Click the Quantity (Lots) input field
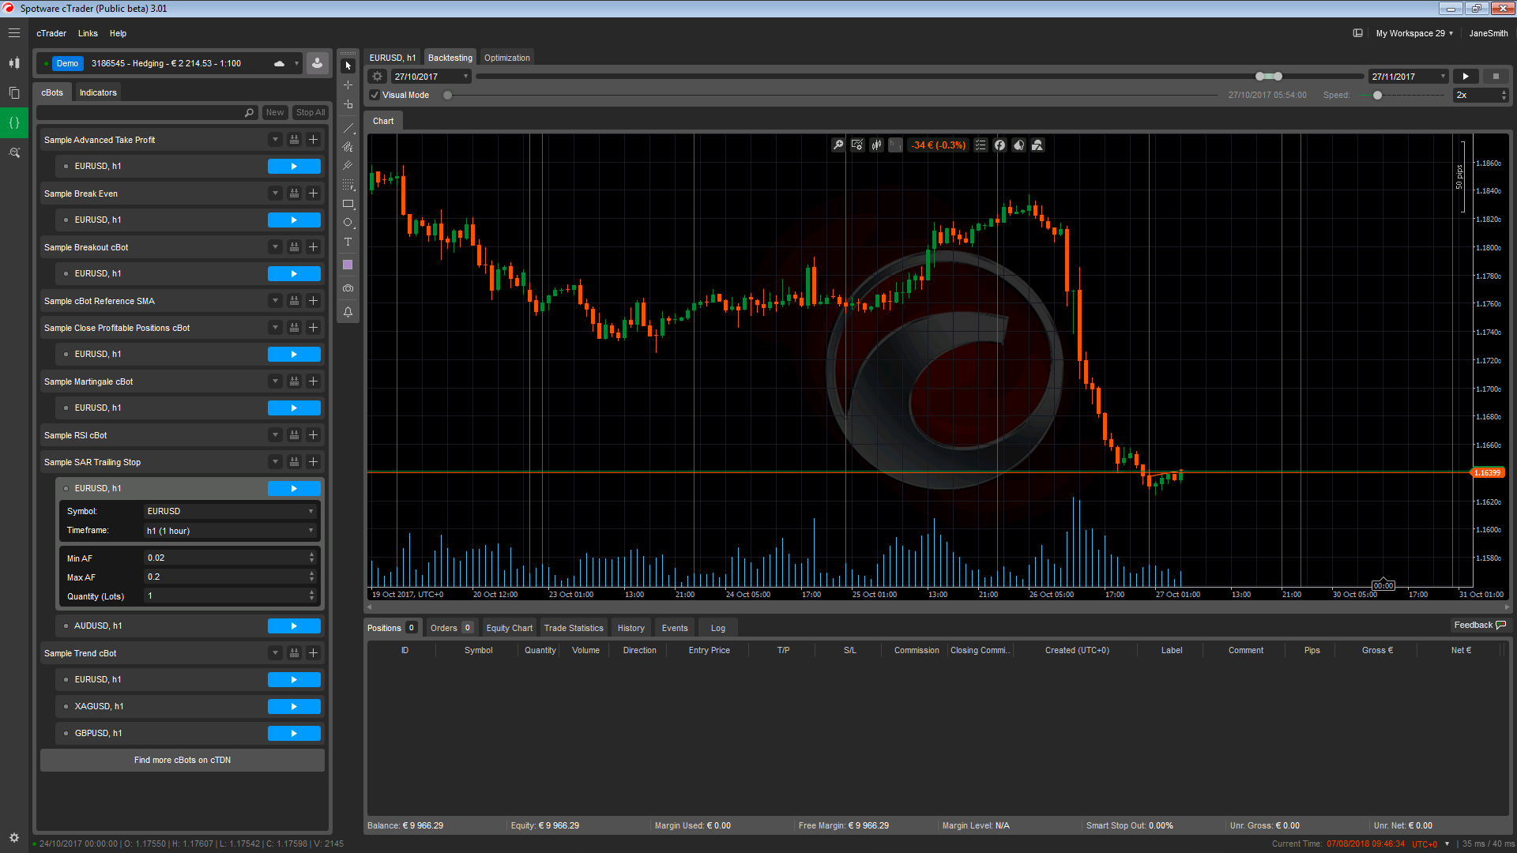1517x853 pixels. click(x=230, y=596)
